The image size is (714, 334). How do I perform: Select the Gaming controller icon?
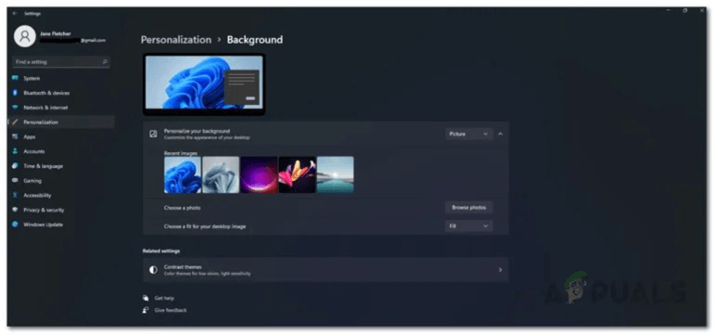click(x=15, y=180)
